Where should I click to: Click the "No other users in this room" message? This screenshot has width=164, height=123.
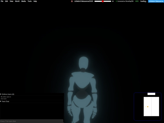[x=6, y=98]
